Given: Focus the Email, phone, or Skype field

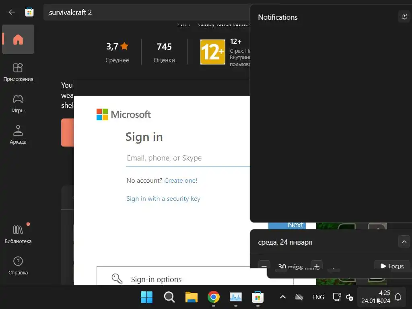Looking at the screenshot, I should (x=188, y=158).
